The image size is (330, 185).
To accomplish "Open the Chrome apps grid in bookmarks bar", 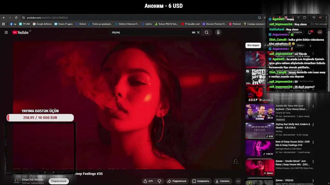I will (3, 24).
